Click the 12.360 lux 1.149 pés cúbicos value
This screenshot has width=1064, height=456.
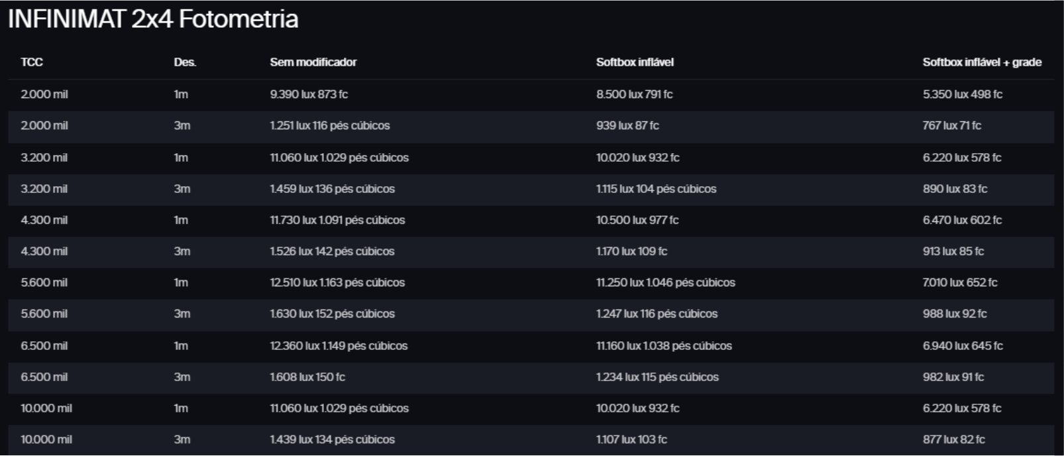click(x=339, y=345)
